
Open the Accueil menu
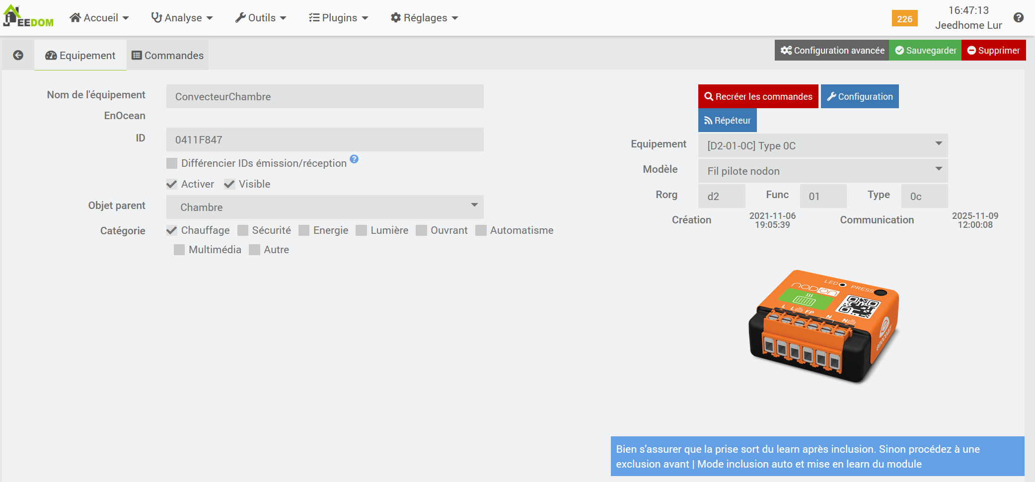(x=99, y=18)
